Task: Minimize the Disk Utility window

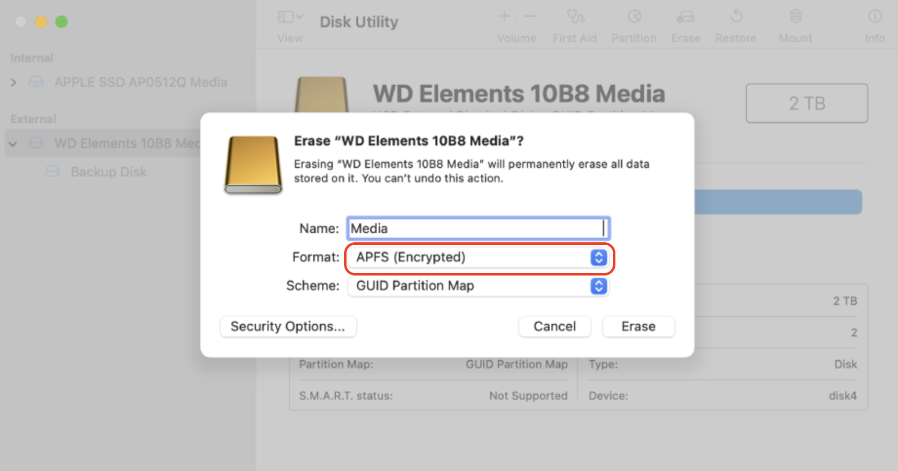Action: pyautogui.click(x=41, y=21)
